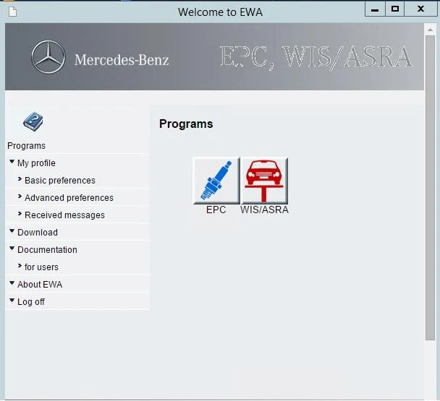Select About EWA in the sidebar menu
Screen dimensions: 440x401
39,285
